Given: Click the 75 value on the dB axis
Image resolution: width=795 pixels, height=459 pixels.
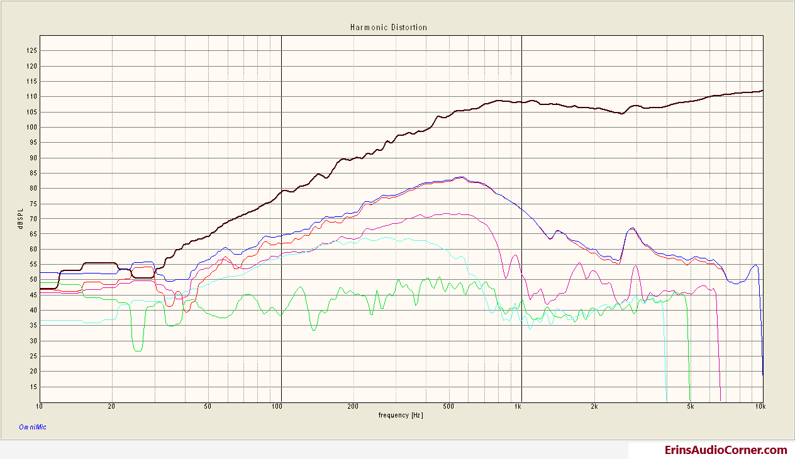Looking at the screenshot, I should (34, 204).
